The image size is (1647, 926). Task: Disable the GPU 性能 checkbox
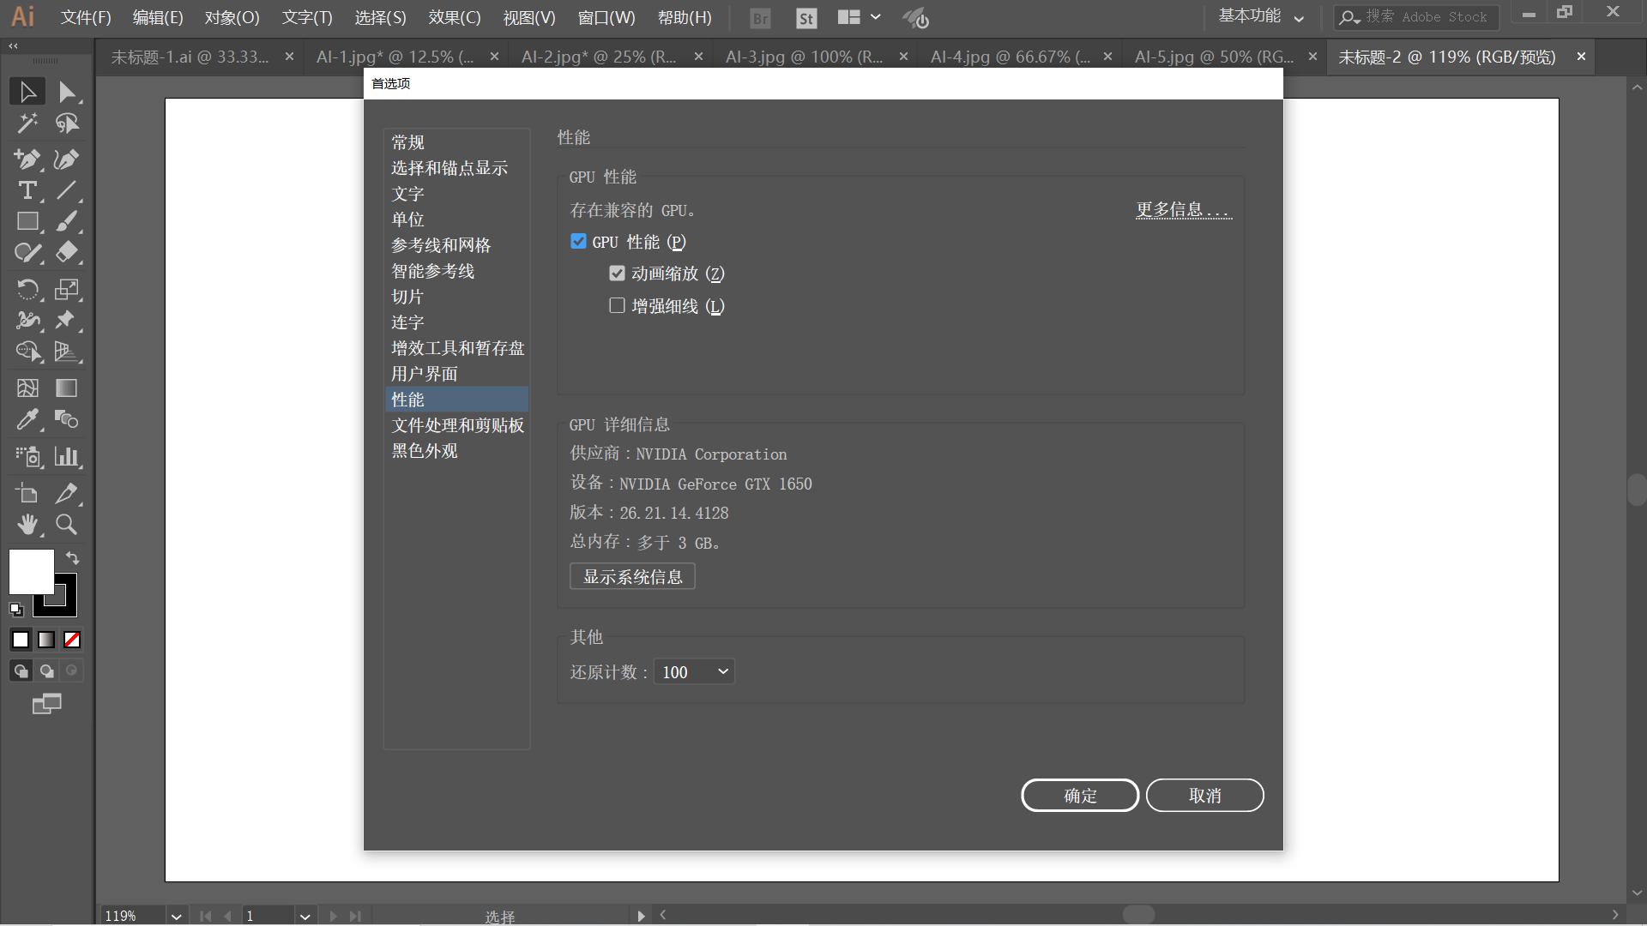[x=578, y=242]
